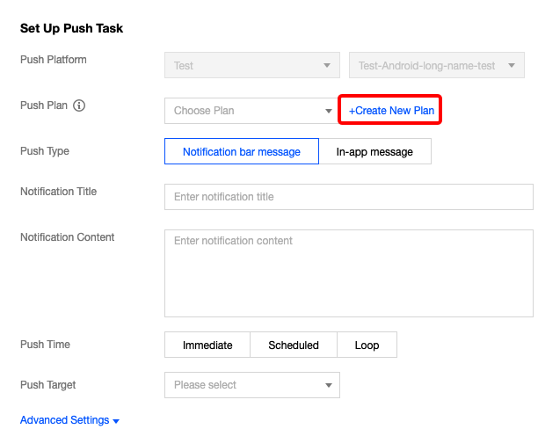Focus the Notification Title input field

coord(348,197)
